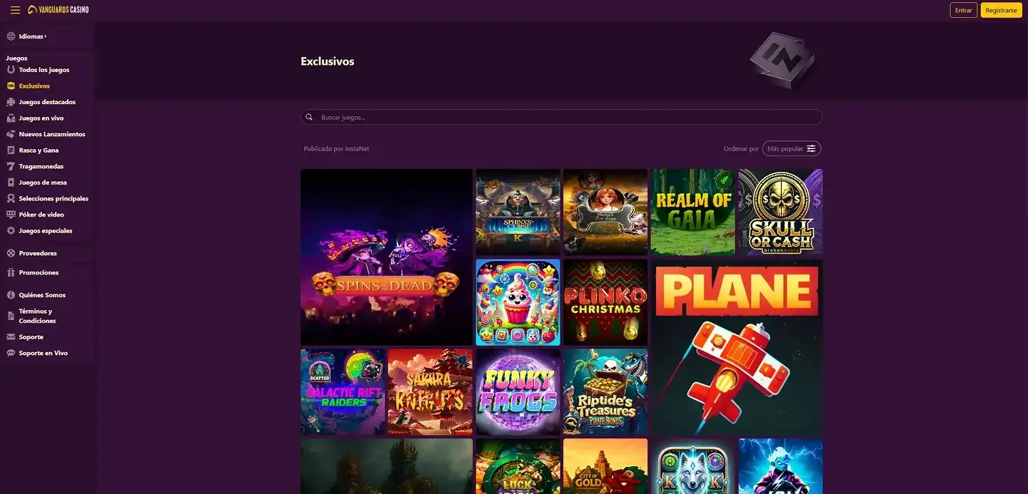Click the Vanguards Casino logo
Viewport: 1028px width, 494px height.
tap(59, 10)
